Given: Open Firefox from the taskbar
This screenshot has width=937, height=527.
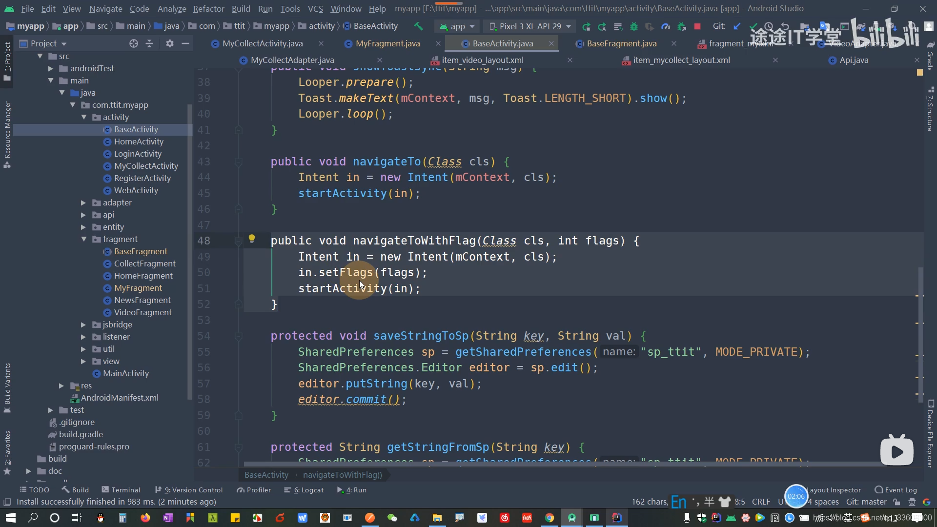Looking at the screenshot, I should 145,518.
